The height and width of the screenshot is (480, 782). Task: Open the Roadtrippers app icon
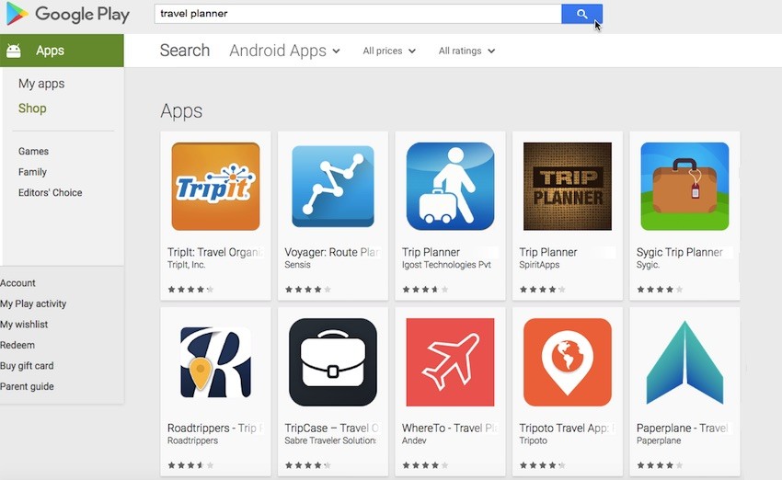coord(215,362)
